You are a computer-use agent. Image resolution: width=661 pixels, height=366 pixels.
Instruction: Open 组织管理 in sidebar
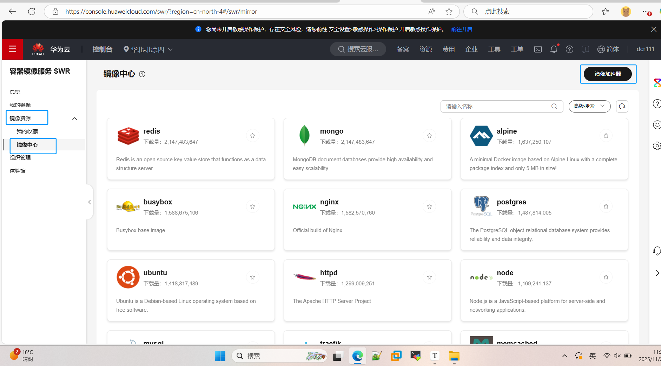pos(20,157)
